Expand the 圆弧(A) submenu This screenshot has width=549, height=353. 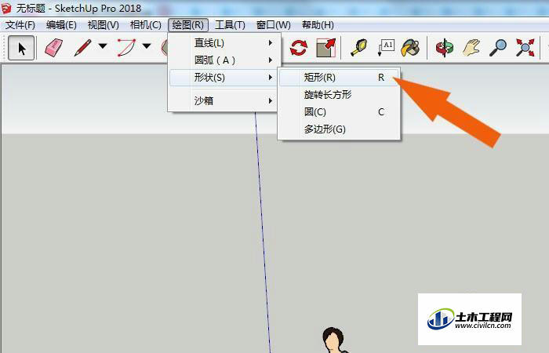pyautogui.click(x=224, y=60)
